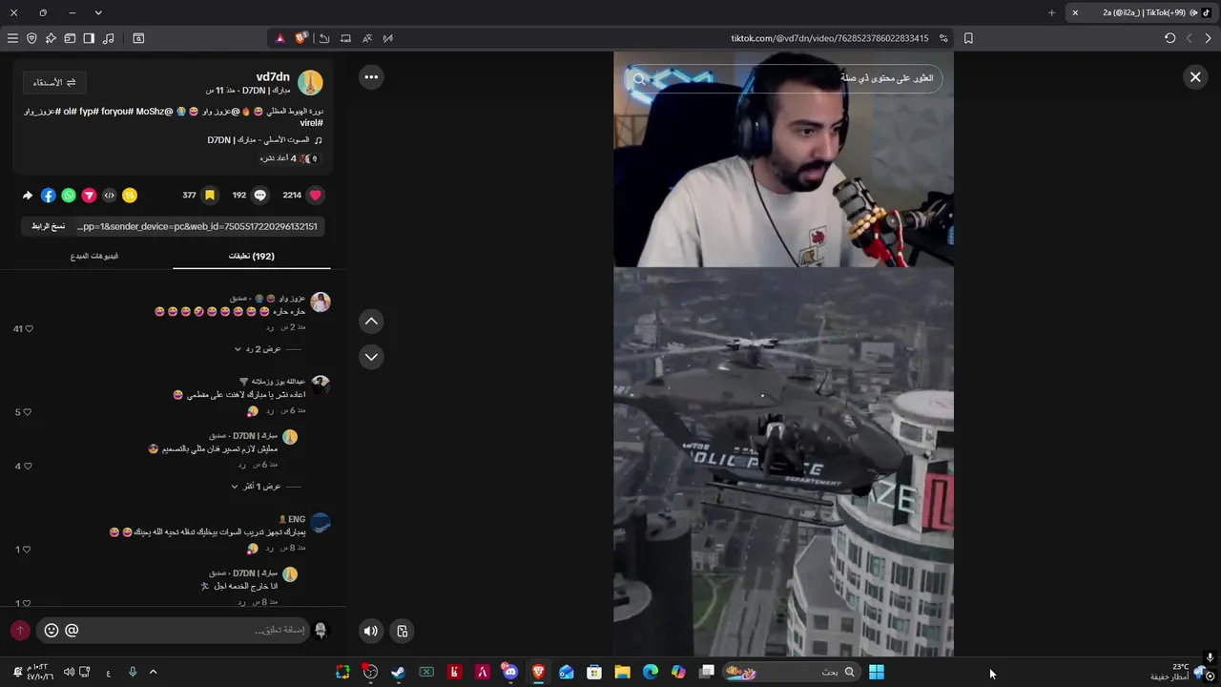Open the browser media music note control
The height and width of the screenshot is (687, 1221).
(x=108, y=38)
